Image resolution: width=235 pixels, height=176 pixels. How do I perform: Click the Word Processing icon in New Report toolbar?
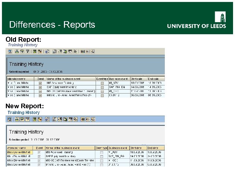60,119
